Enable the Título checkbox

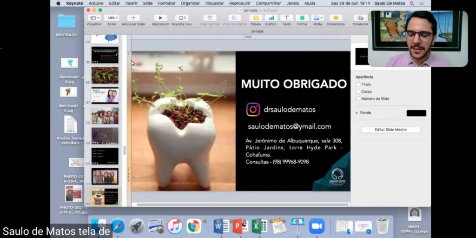pos(358,85)
